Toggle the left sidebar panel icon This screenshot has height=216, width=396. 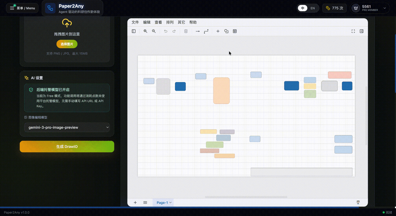[x=134, y=31]
